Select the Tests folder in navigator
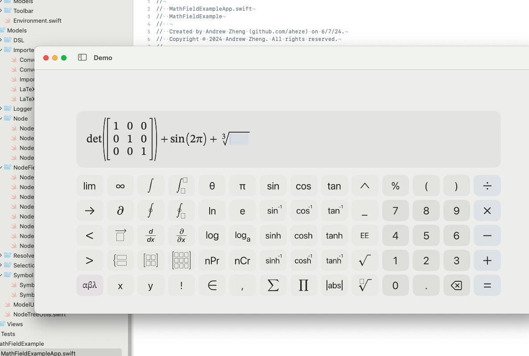 pos(8,334)
